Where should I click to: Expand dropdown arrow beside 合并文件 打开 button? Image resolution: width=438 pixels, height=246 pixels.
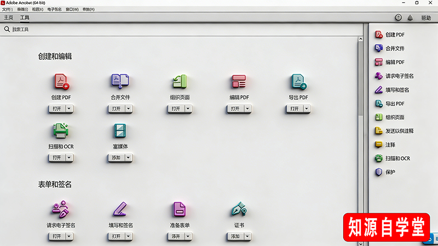point(129,108)
